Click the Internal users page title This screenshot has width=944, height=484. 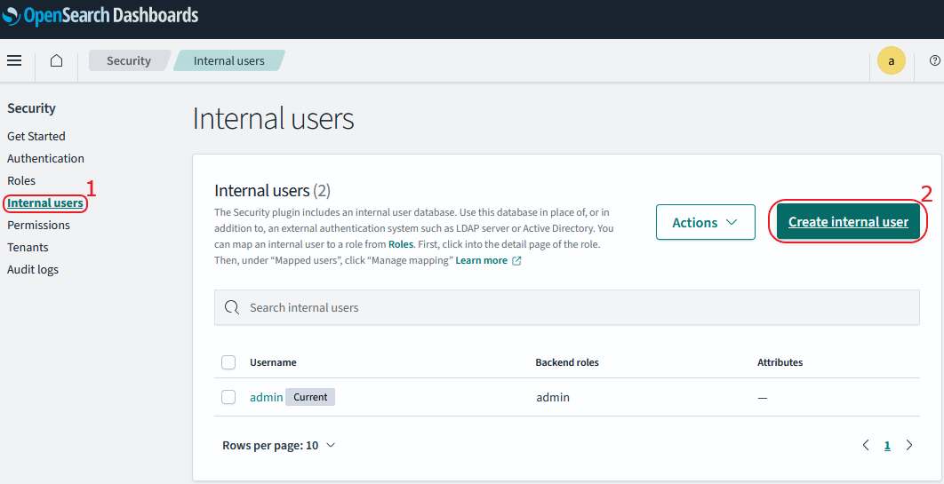click(x=273, y=119)
